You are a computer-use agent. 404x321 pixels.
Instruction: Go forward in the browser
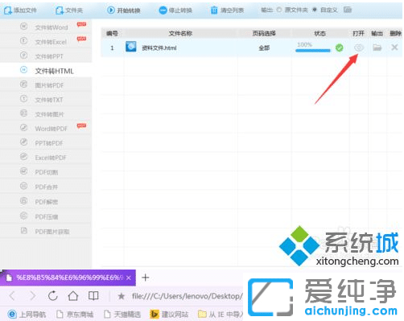coord(33,296)
